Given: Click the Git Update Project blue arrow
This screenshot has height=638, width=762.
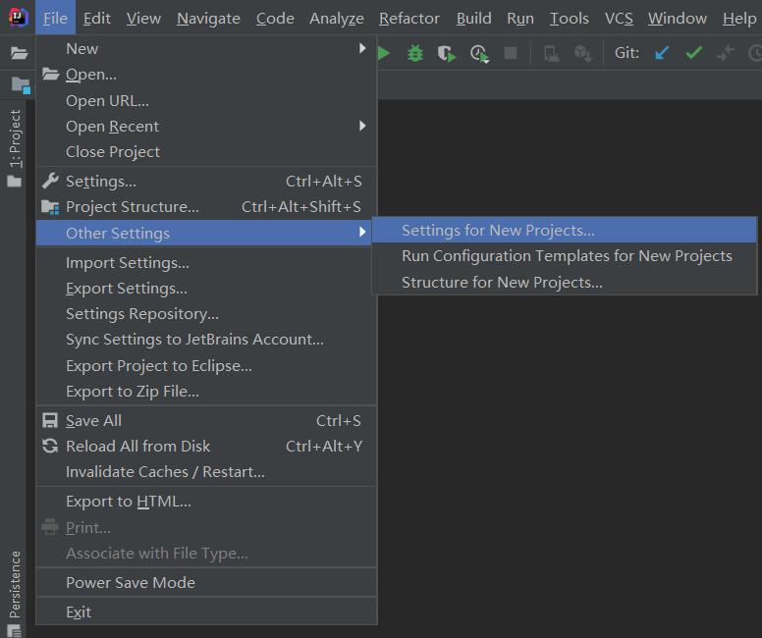Looking at the screenshot, I should point(662,52).
